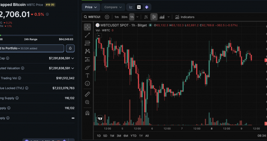The height and width of the screenshot is (141, 267).
Task: Click the Vol · WBTC legend
Action: tap(103, 30)
